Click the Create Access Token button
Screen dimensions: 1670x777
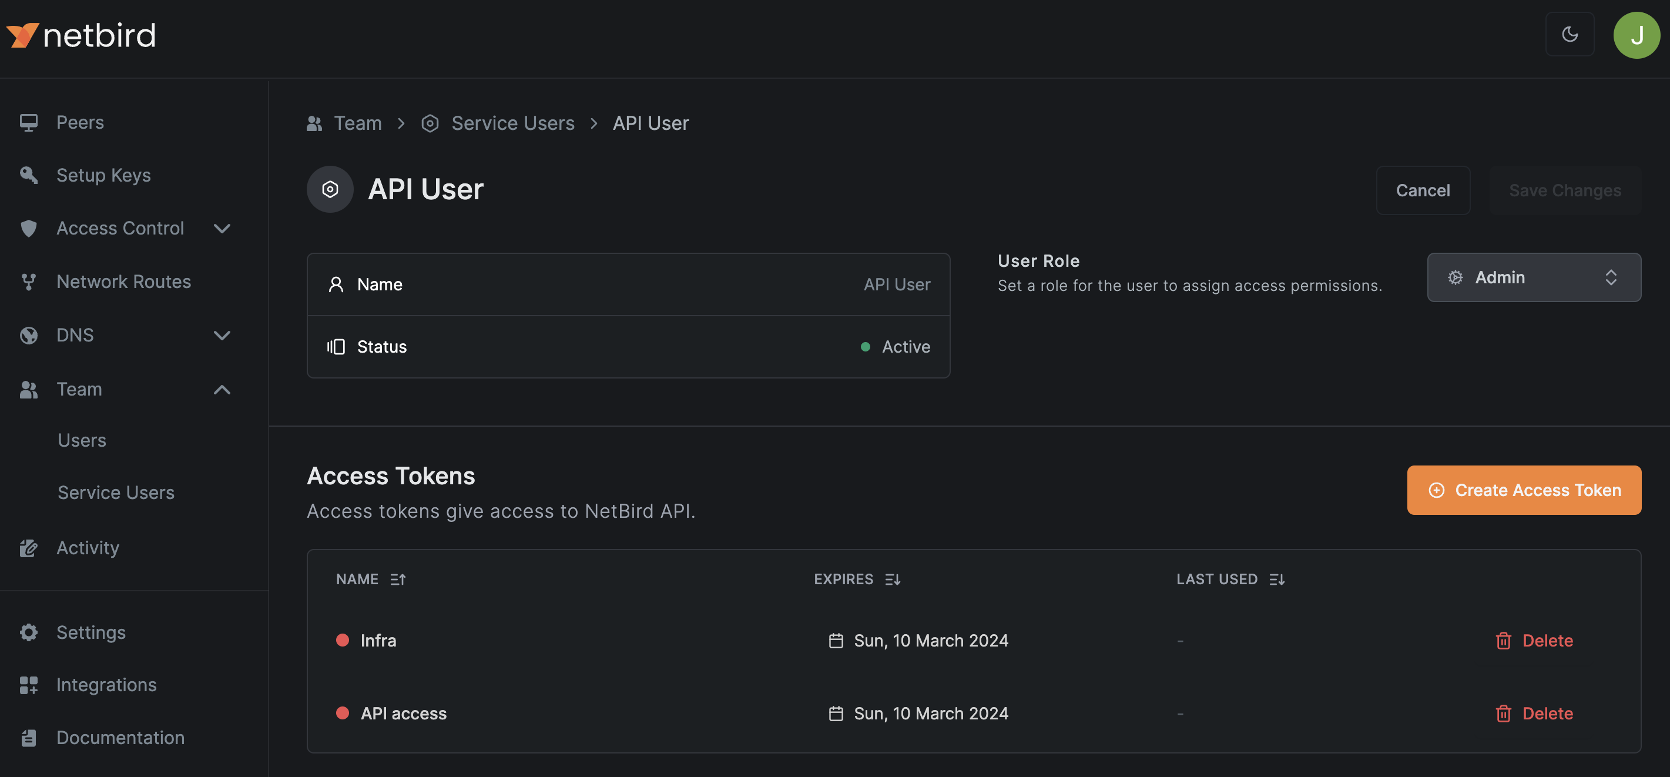click(1524, 490)
